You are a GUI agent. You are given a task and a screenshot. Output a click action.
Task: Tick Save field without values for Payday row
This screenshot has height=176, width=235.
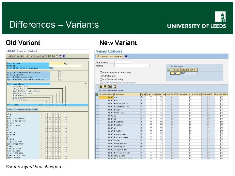coord(190,110)
